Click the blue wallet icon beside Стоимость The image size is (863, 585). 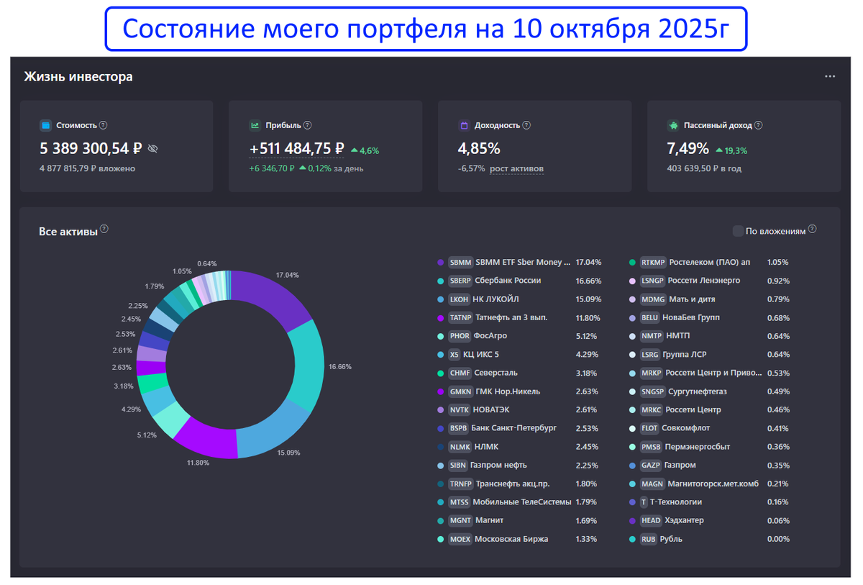(45, 125)
